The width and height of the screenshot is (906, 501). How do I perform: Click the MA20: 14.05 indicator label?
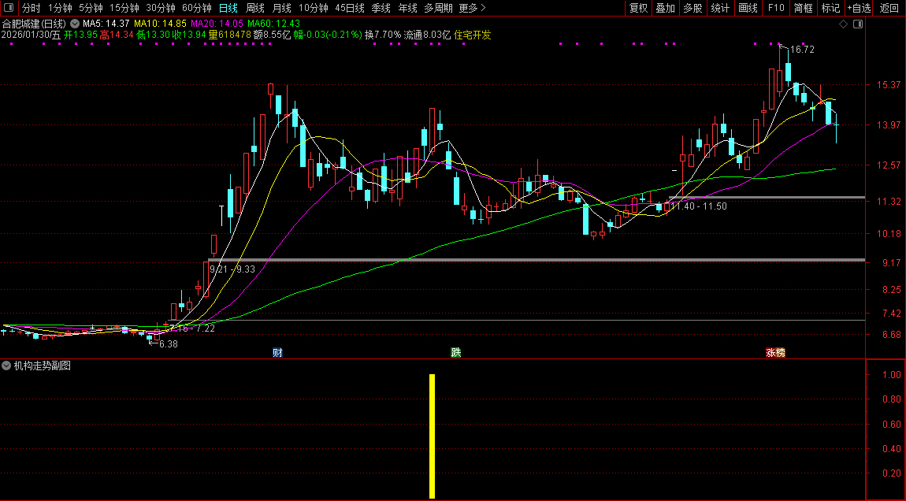tap(217, 24)
